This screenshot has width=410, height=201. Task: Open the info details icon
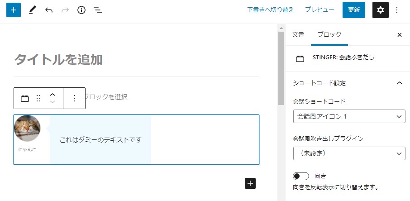(81, 10)
